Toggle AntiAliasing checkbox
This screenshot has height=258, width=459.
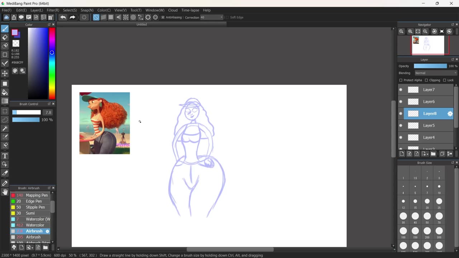point(163,17)
